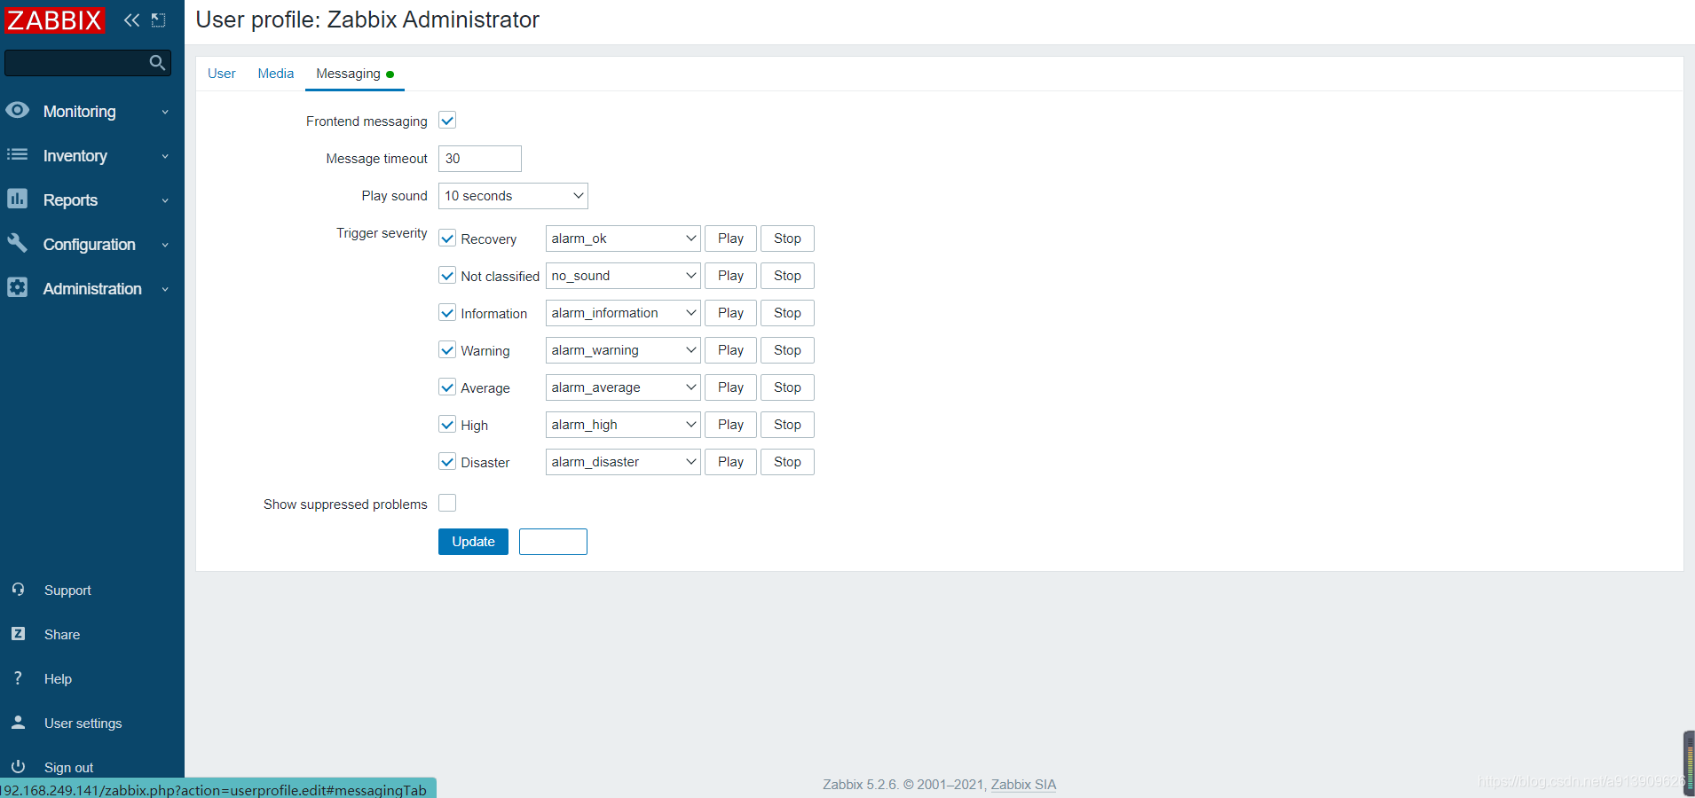Screen dimensions: 1695x798
Task: Click the Help question mark icon
Action: pyautogui.click(x=18, y=678)
